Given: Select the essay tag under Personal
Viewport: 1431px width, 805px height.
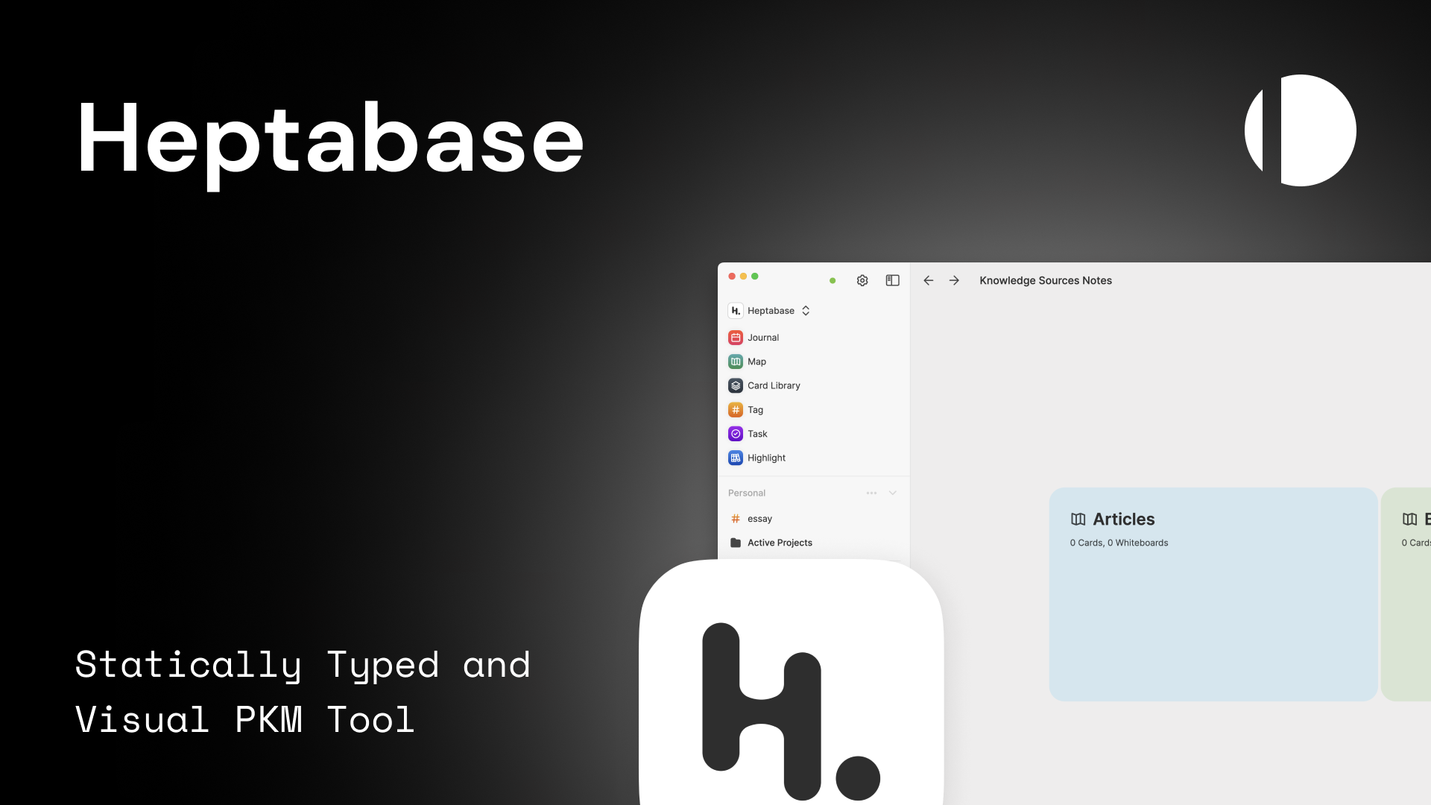Looking at the screenshot, I should click(758, 518).
